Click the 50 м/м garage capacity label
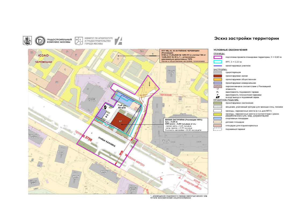This screenshot has height=215, width=304. [122, 107]
